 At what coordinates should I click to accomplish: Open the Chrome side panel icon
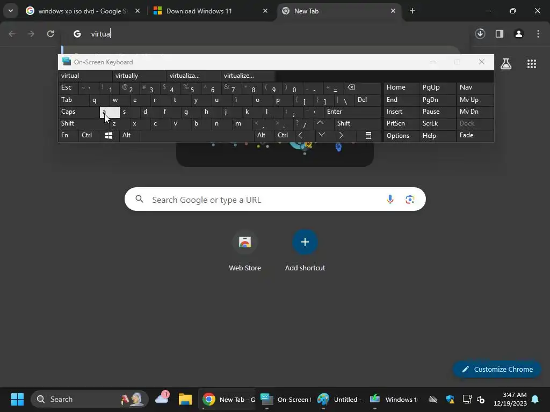(500, 34)
